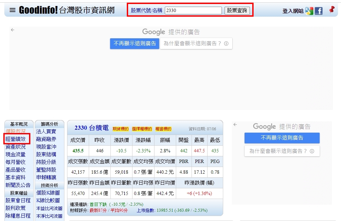Click the PER value 17.12
The width and height of the screenshot is (341, 221).
tap(200, 172)
